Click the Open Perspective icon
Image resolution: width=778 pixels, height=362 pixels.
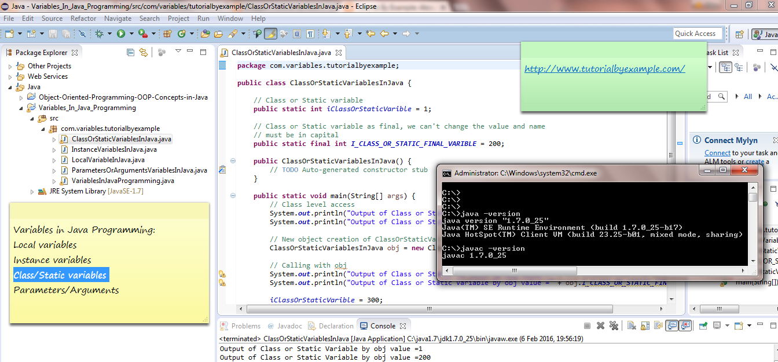pyautogui.click(x=739, y=34)
